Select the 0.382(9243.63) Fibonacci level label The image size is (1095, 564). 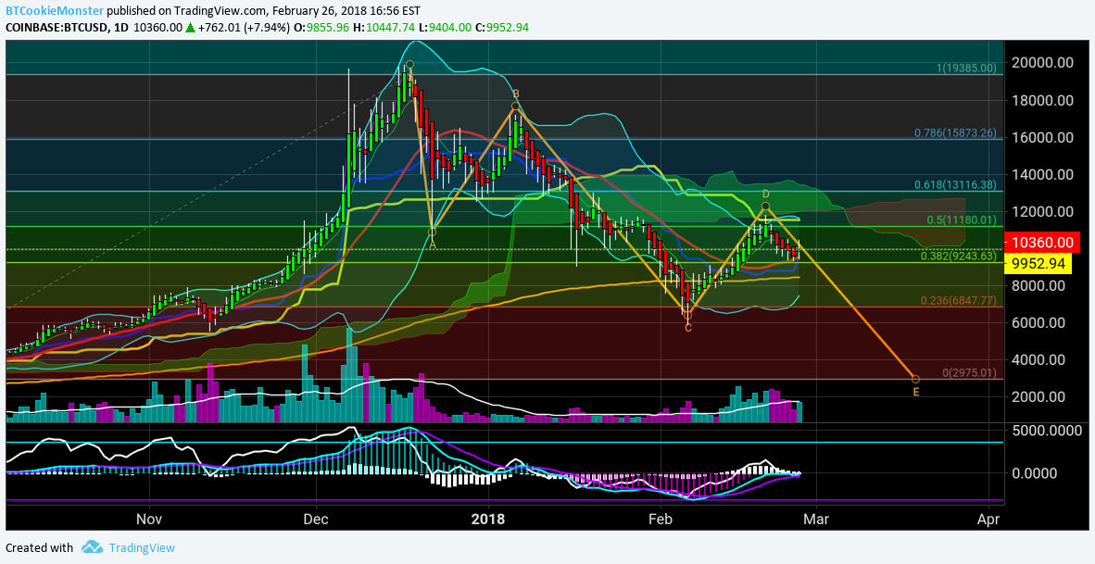pos(958,257)
